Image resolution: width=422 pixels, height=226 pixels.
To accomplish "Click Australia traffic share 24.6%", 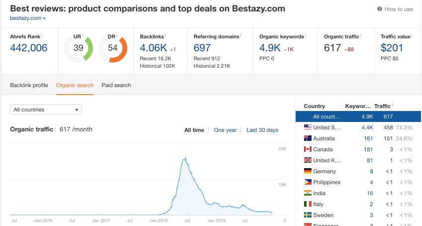I will [404, 139].
